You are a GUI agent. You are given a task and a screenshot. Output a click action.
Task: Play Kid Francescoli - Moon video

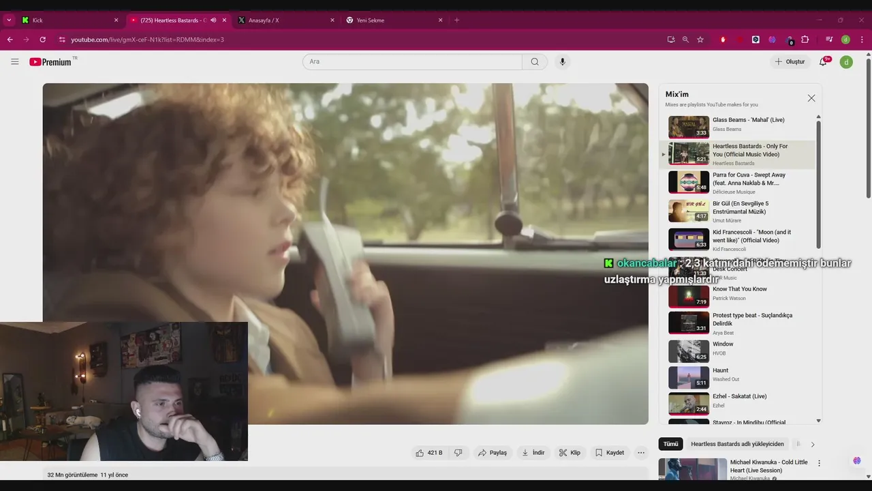[x=736, y=240]
